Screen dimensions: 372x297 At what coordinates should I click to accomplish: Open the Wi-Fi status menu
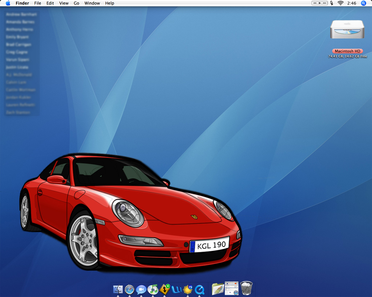coord(340,3)
